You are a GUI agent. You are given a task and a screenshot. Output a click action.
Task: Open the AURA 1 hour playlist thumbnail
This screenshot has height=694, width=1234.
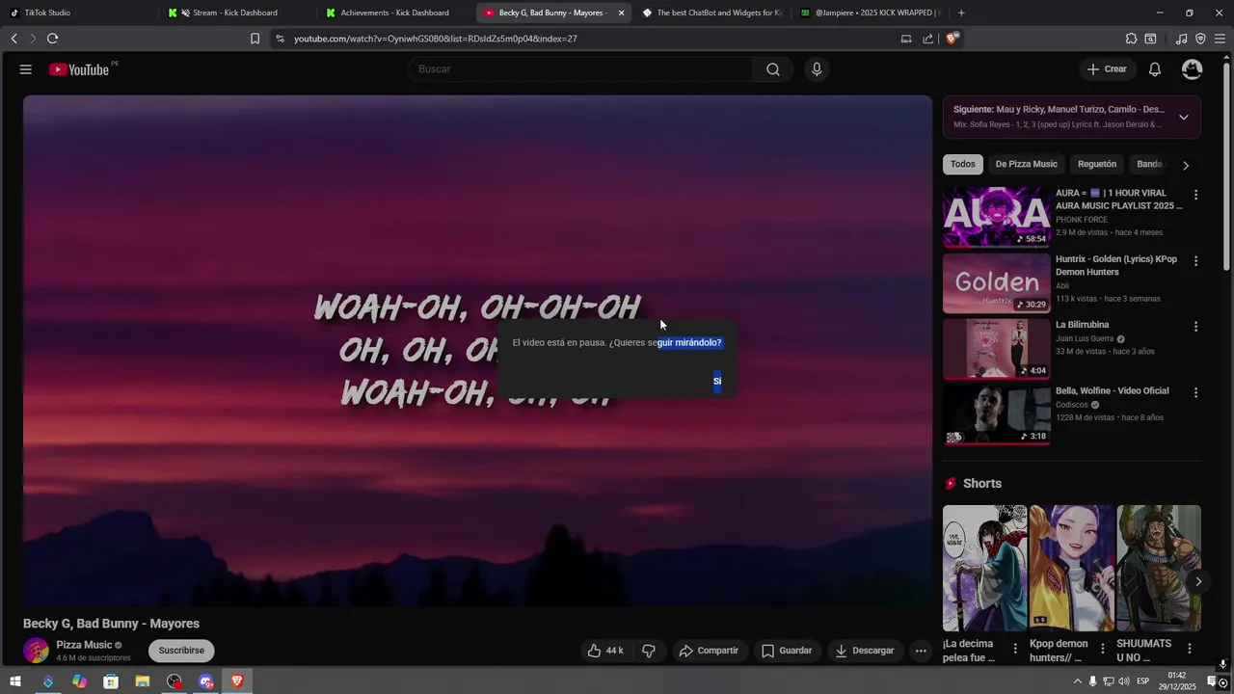click(x=997, y=217)
